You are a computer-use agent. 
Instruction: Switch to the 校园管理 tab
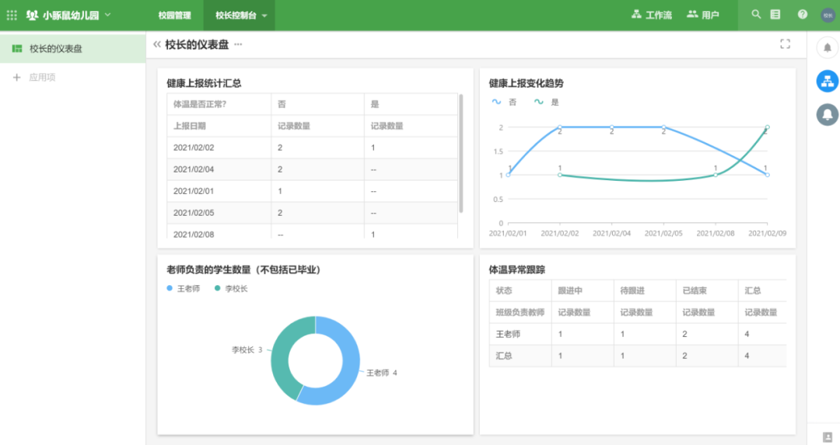click(175, 16)
